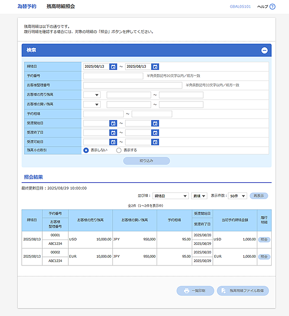This screenshot has width=289, height=316.
Task: Click 照会 button for reservation 00001
Action: (x=264, y=240)
